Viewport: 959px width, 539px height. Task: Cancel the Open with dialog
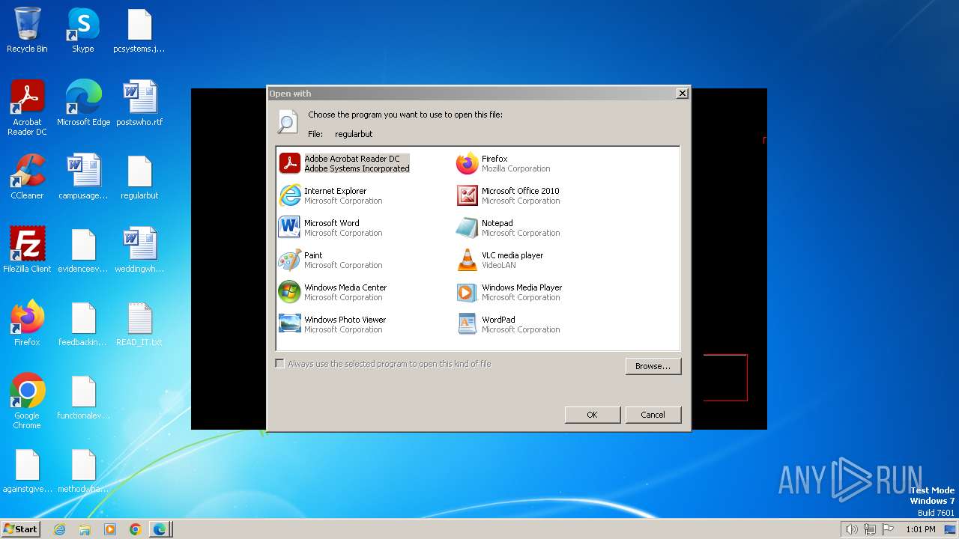pos(653,415)
